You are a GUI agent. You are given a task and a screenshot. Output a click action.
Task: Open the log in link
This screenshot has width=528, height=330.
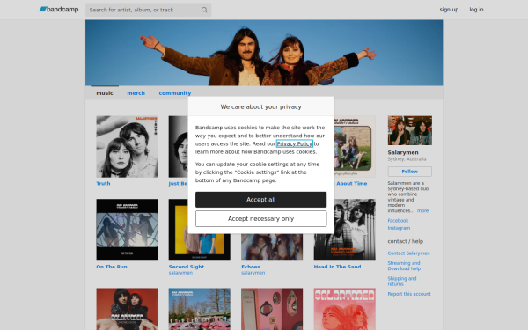point(476,10)
